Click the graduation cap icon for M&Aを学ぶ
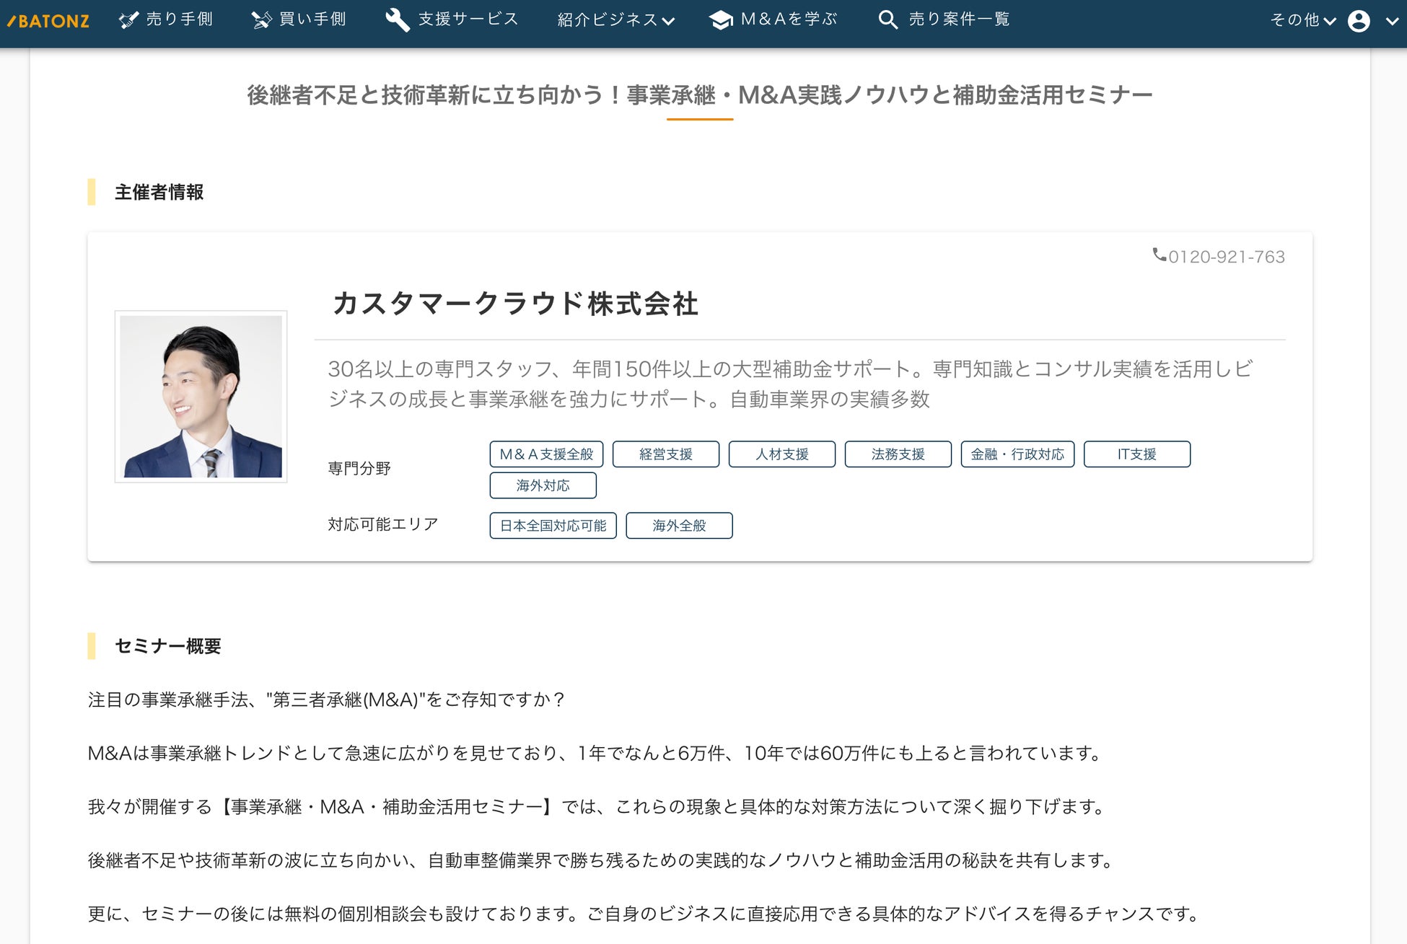 click(x=720, y=20)
